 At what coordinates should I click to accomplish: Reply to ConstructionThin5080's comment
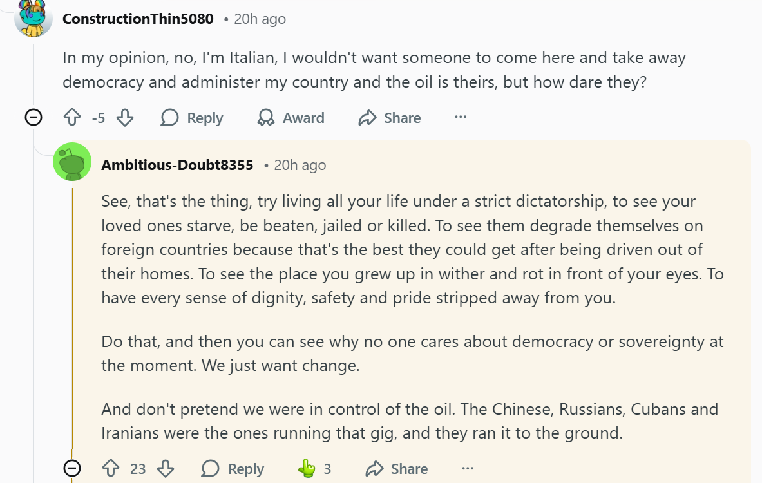pos(192,118)
